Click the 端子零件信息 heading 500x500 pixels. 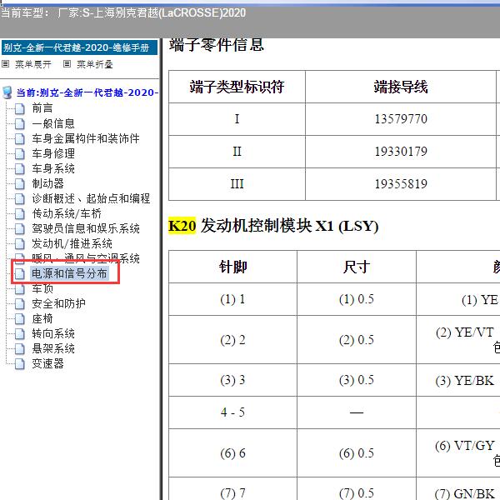coord(216,45)
